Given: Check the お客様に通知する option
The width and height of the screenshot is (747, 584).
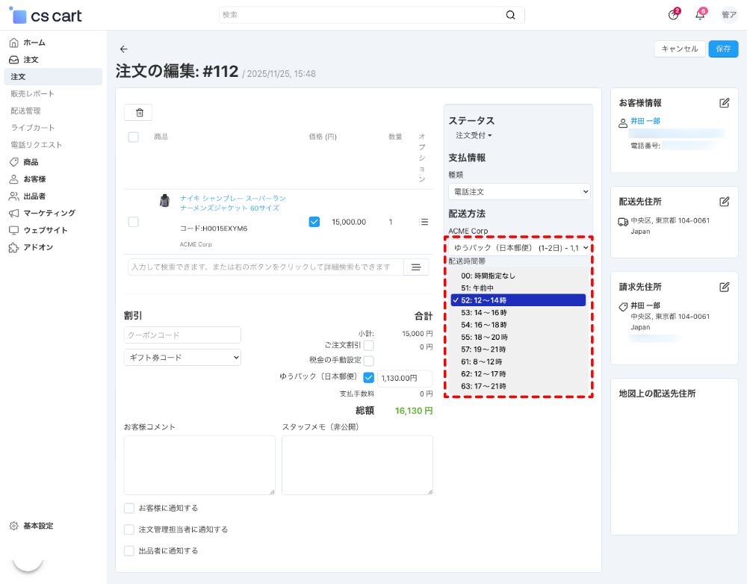Looking at the screenshot, I should coord(128,508).
